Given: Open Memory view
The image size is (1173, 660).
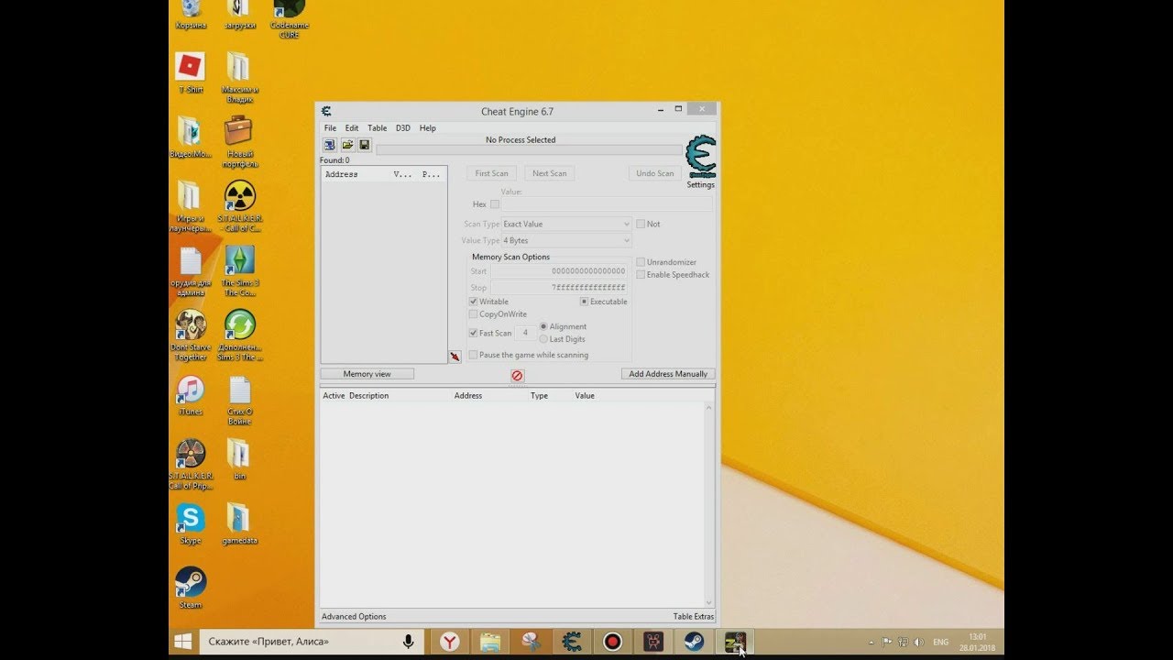Looking at the screenshot, I should click(367, 374).
